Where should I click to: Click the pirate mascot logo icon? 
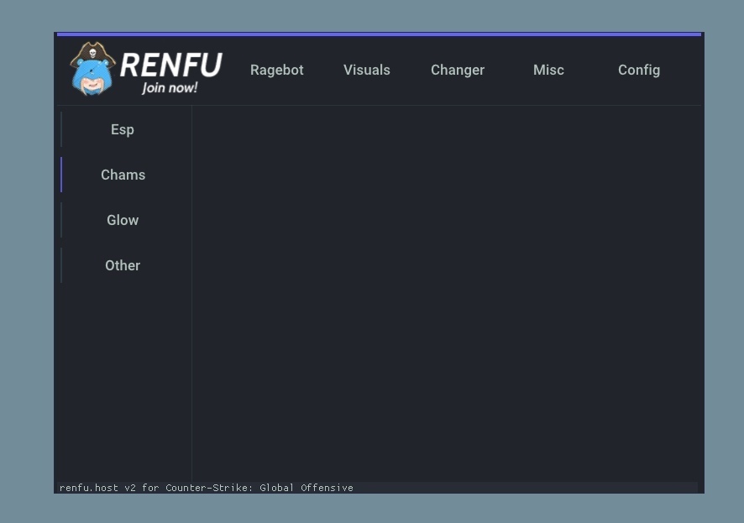coord(92,69)
